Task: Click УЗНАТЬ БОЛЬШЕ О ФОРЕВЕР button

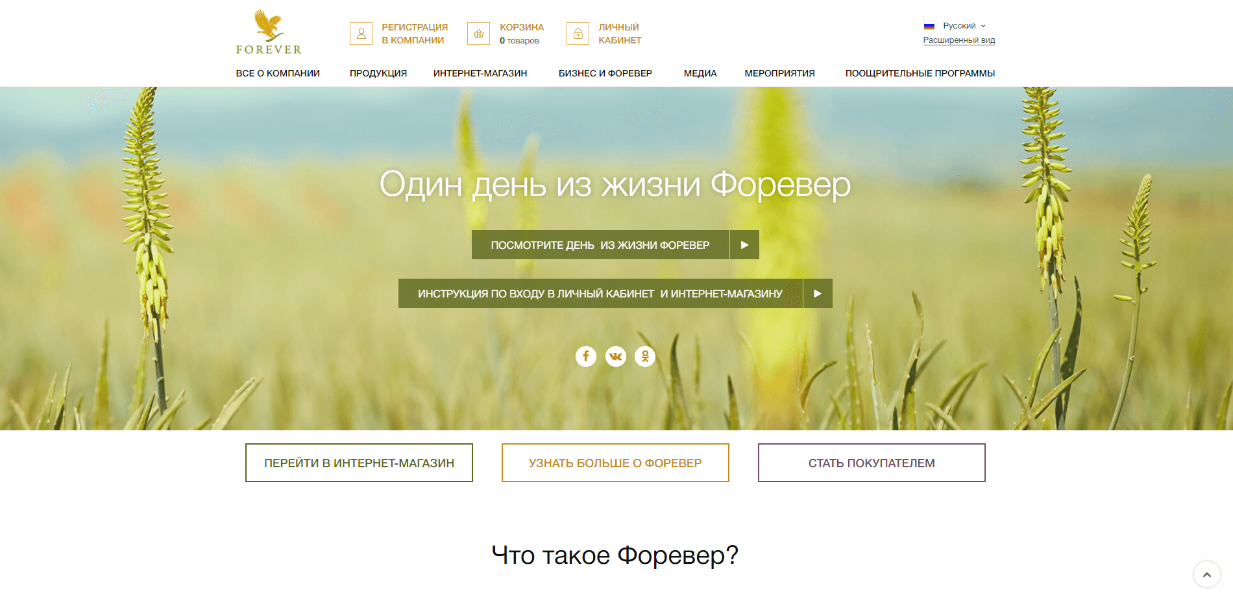Action: click(x=615, y=463)
